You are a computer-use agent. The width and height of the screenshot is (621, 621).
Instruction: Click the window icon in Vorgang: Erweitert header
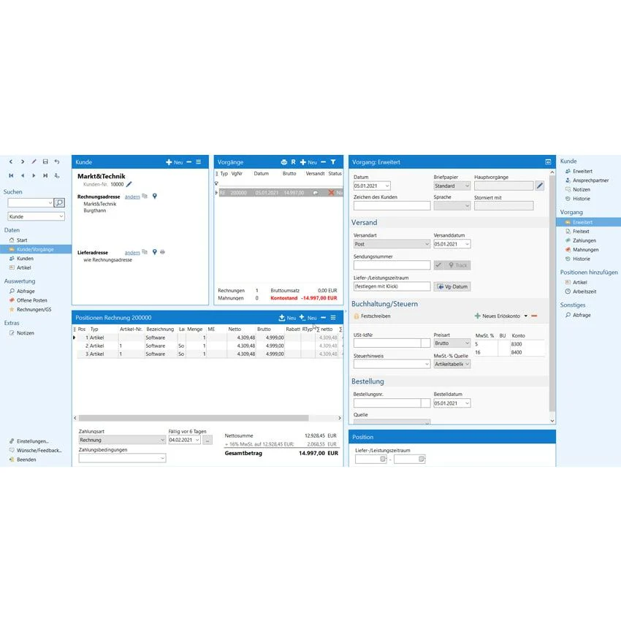[x=548, y=162]
